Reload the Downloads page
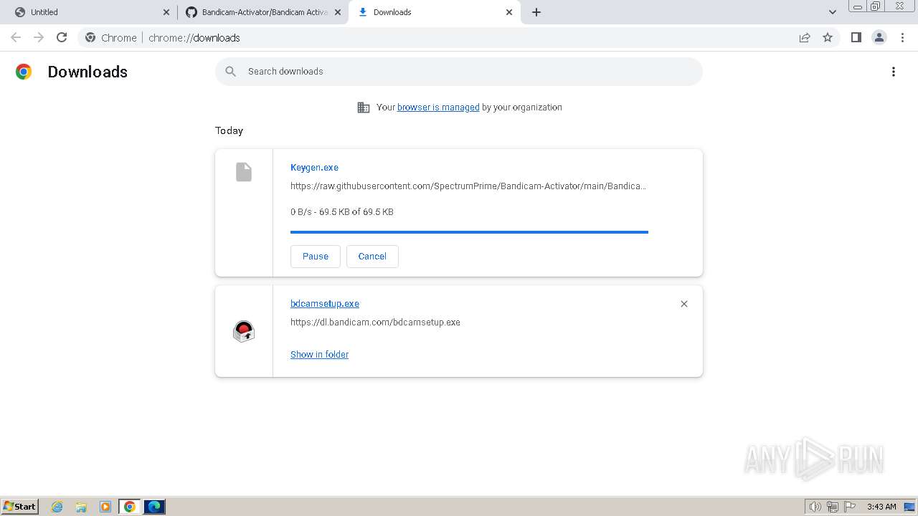The height and width of the screenshot is (516, 918). [x=62, y=37]
